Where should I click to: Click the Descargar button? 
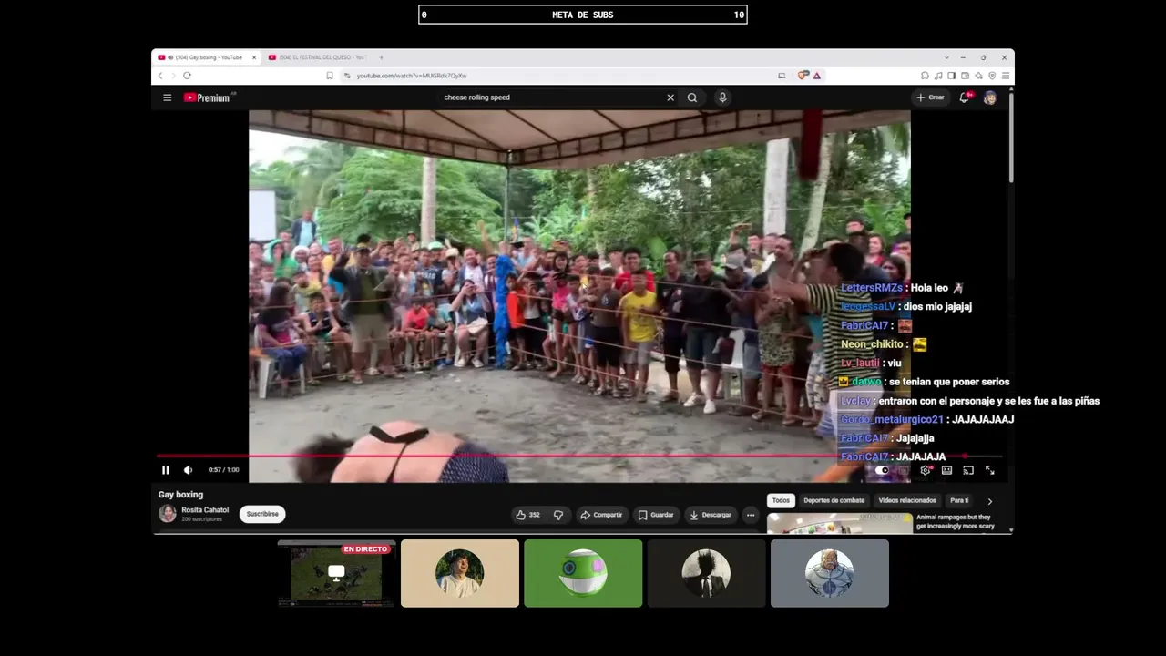point(711,515)
